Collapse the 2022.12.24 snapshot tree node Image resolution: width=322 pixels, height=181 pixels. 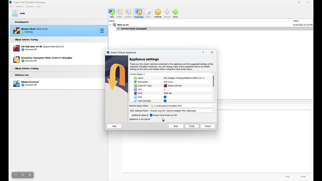coord(110,25)
